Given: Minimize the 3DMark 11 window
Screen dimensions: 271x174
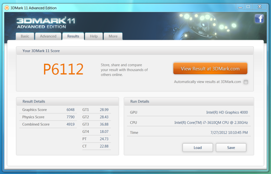Looking at the screenshot, I should [240, 7].
